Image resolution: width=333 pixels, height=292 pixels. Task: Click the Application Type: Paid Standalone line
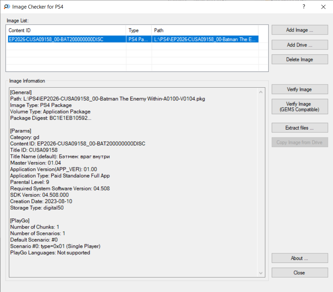60,176
